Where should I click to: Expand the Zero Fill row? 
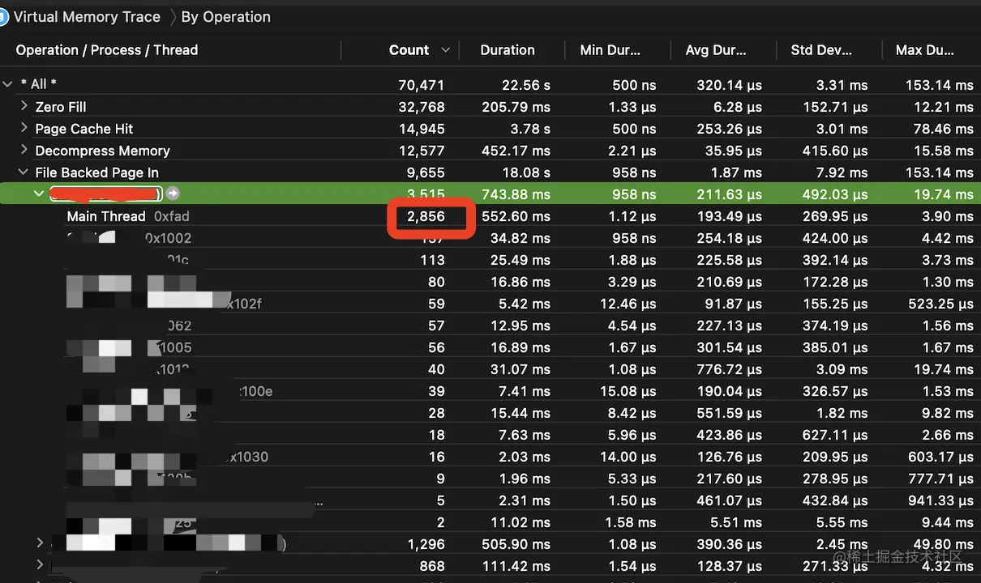(24, 106)
